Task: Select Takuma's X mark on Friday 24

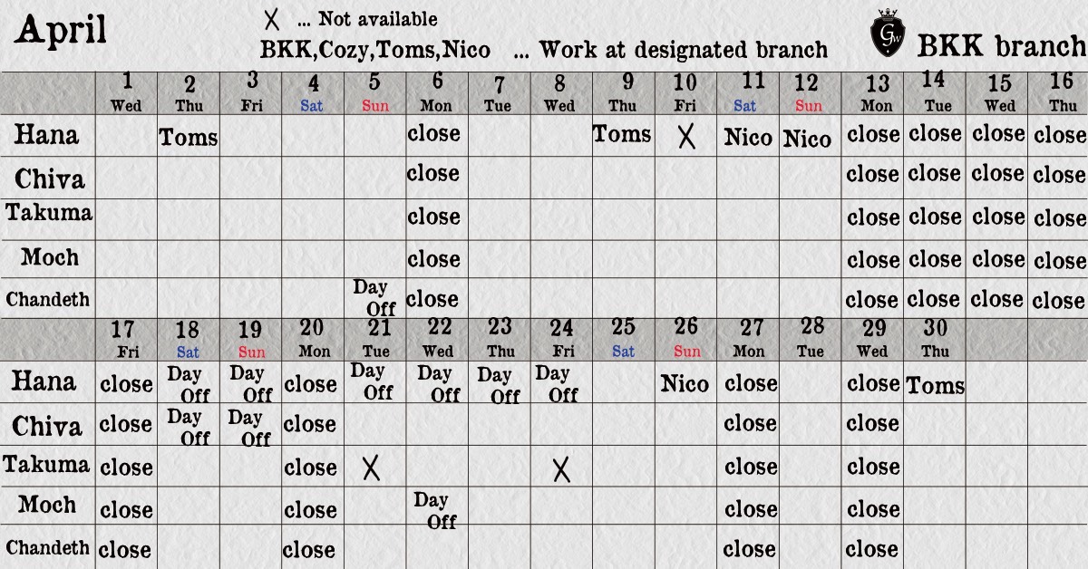Action: click(562, 468)
